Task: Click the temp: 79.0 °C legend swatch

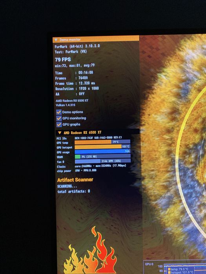Action: (x=169, y=269)
